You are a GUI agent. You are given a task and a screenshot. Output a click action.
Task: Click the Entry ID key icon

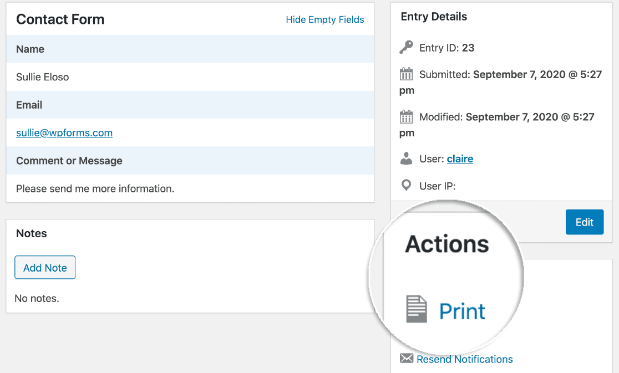click(406, 47)
